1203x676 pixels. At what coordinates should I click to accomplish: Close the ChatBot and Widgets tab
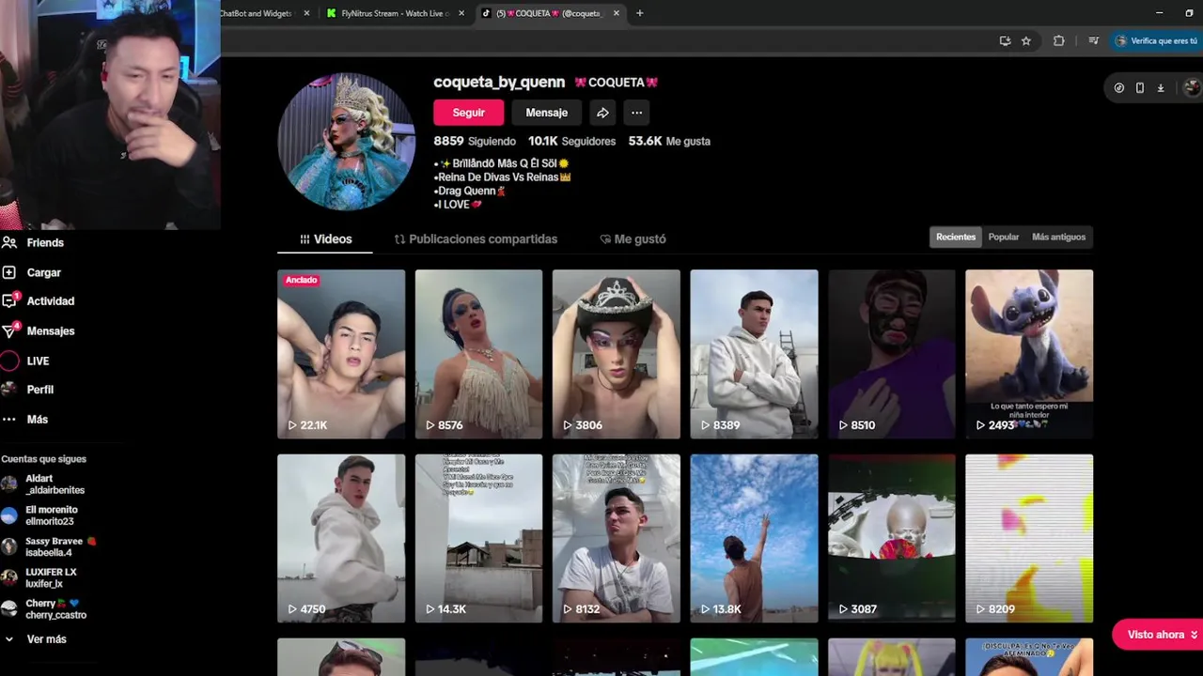click(x=306, y=13)
